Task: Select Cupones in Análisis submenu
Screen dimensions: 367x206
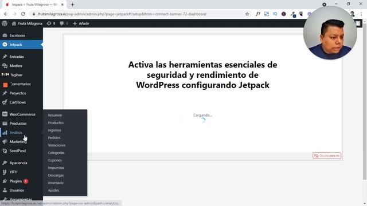Action: click(55, 160)
